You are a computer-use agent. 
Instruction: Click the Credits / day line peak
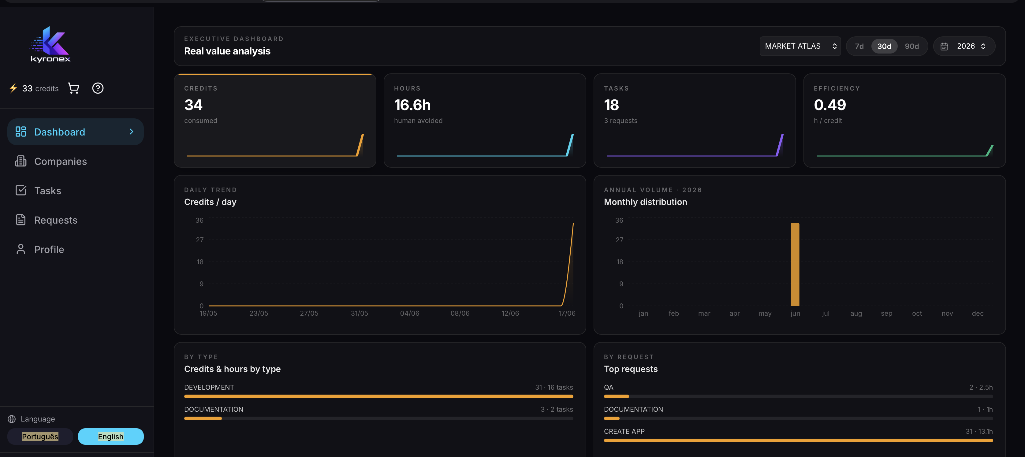tap(573, 224)
